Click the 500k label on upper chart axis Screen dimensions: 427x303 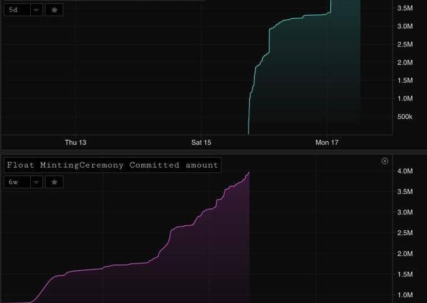click(404, 117)
